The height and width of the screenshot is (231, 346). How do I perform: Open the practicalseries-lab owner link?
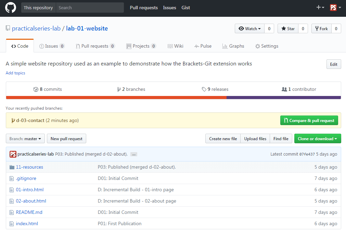(36, 28)
